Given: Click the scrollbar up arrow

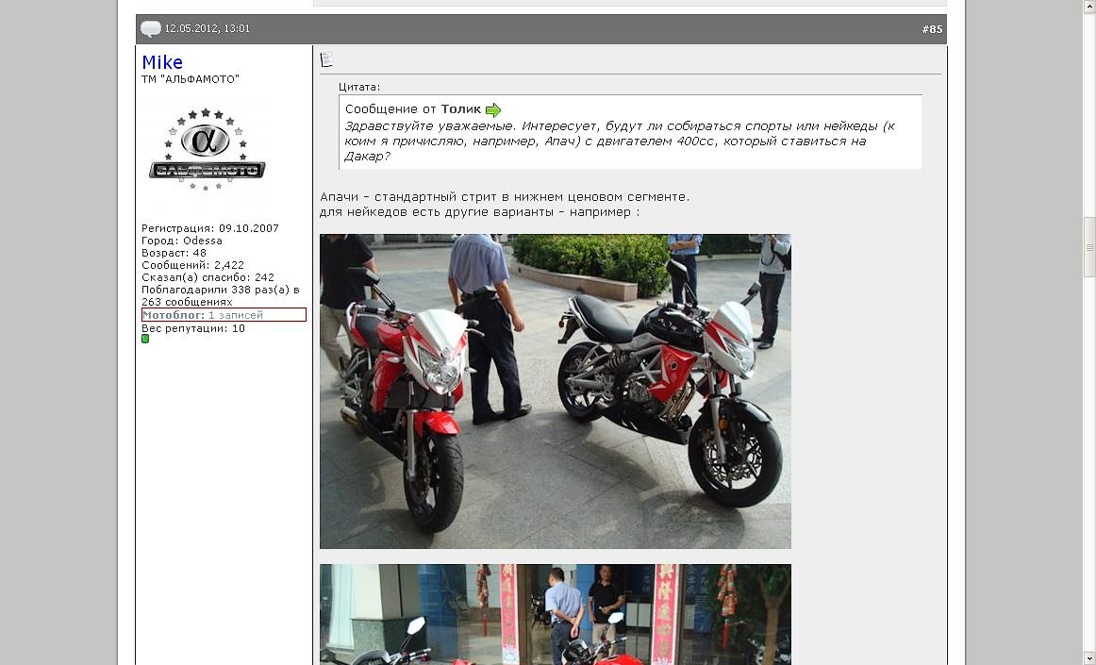Looking at the screenshot, I should [1089, 6].
